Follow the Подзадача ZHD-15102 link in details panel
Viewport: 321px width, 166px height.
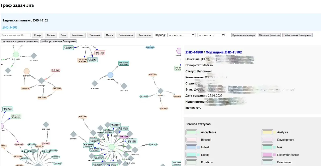pos(224,52)
